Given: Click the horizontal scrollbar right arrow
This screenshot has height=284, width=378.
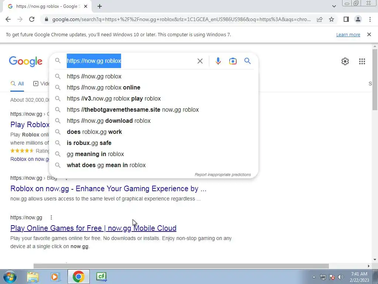Looking at the screenshot, I should coord(369,266).
